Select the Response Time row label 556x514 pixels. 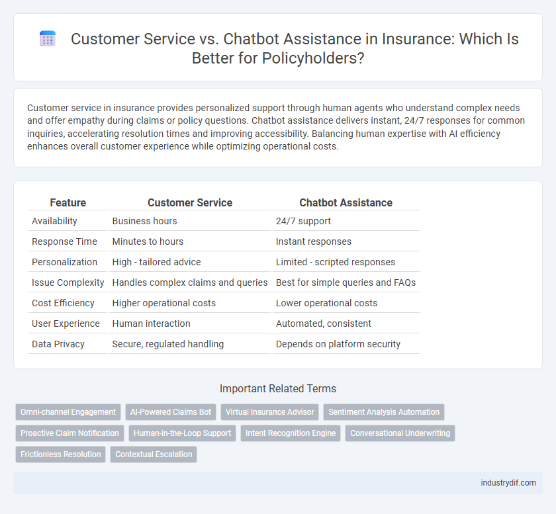tap(64, 241)
